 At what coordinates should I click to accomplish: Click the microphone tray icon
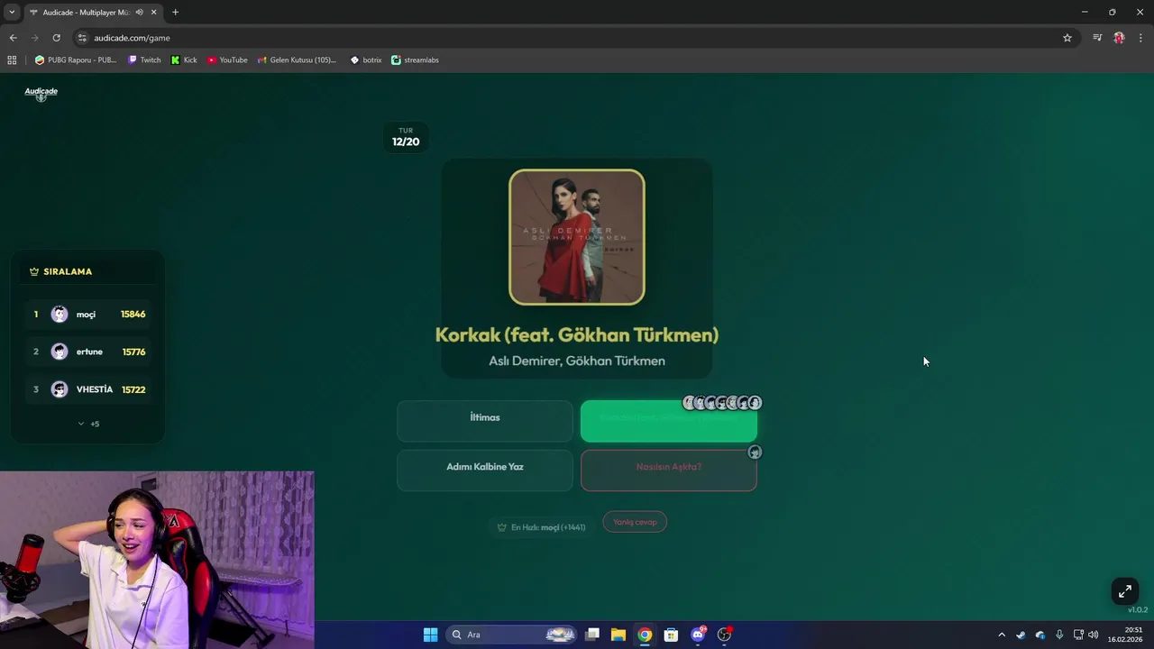(x=1059, y=635)
